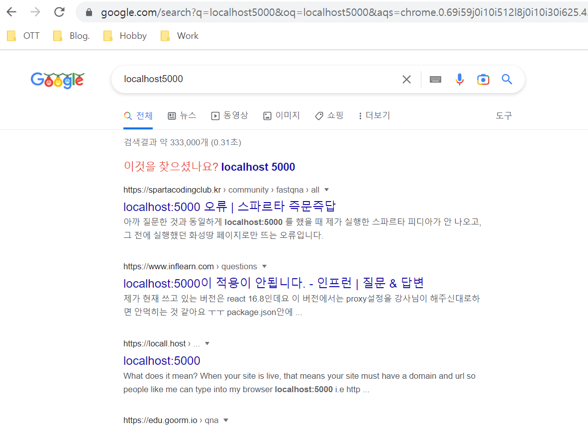Open localhost:5000 오류 스파르타 즉문즉답 result
The height and width of the screenshot is (429, 588).
click(x=229, y=207)
